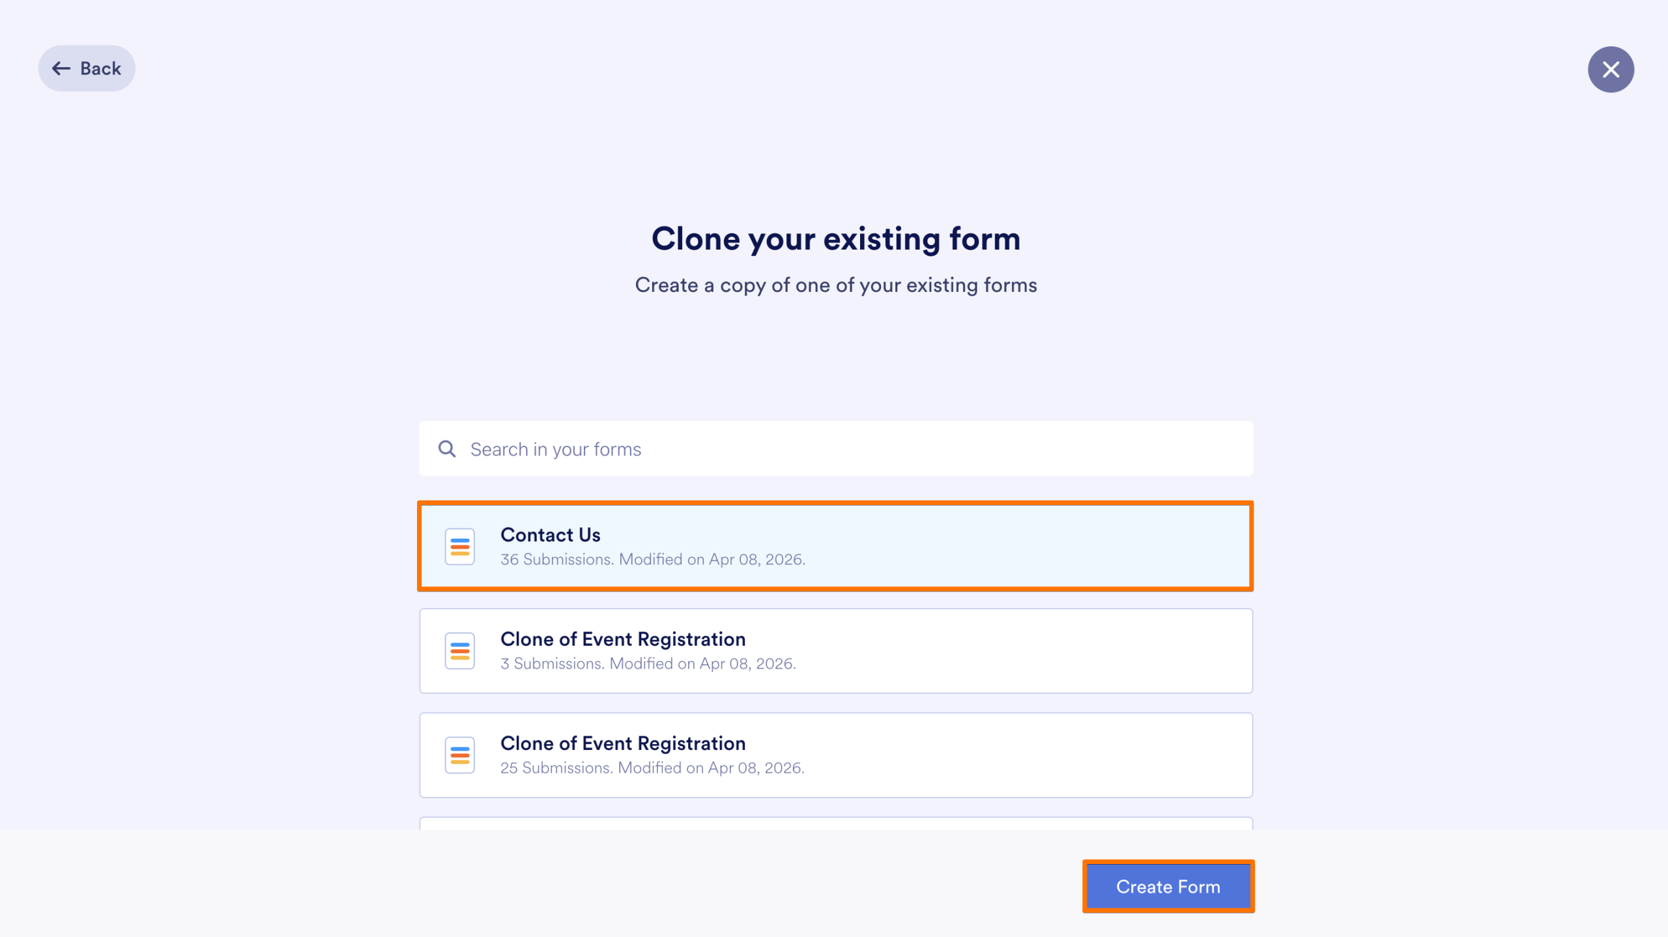The height and width of the screenshot is (937, 1668).
Task: Click the X icon to dismiss the dialog
Action: pos(1611,69)
